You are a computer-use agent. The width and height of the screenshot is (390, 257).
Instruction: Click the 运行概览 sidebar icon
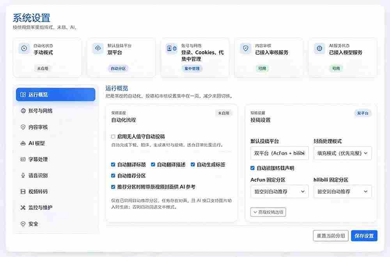click(23, 95)
